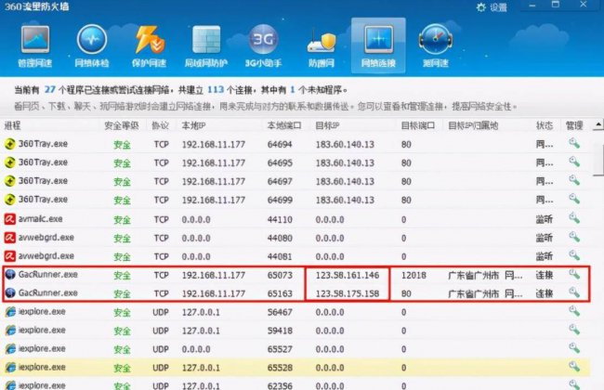Click the 113 connections count number

(x=216, y=90)
